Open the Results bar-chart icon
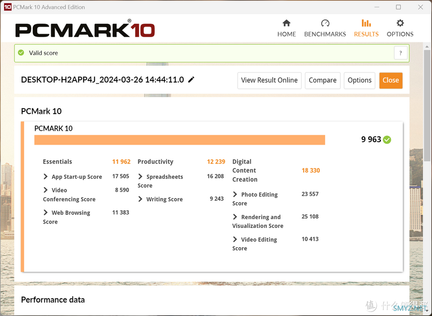The width and height of the screenshot is (432, 316). [x=366, y=23]
